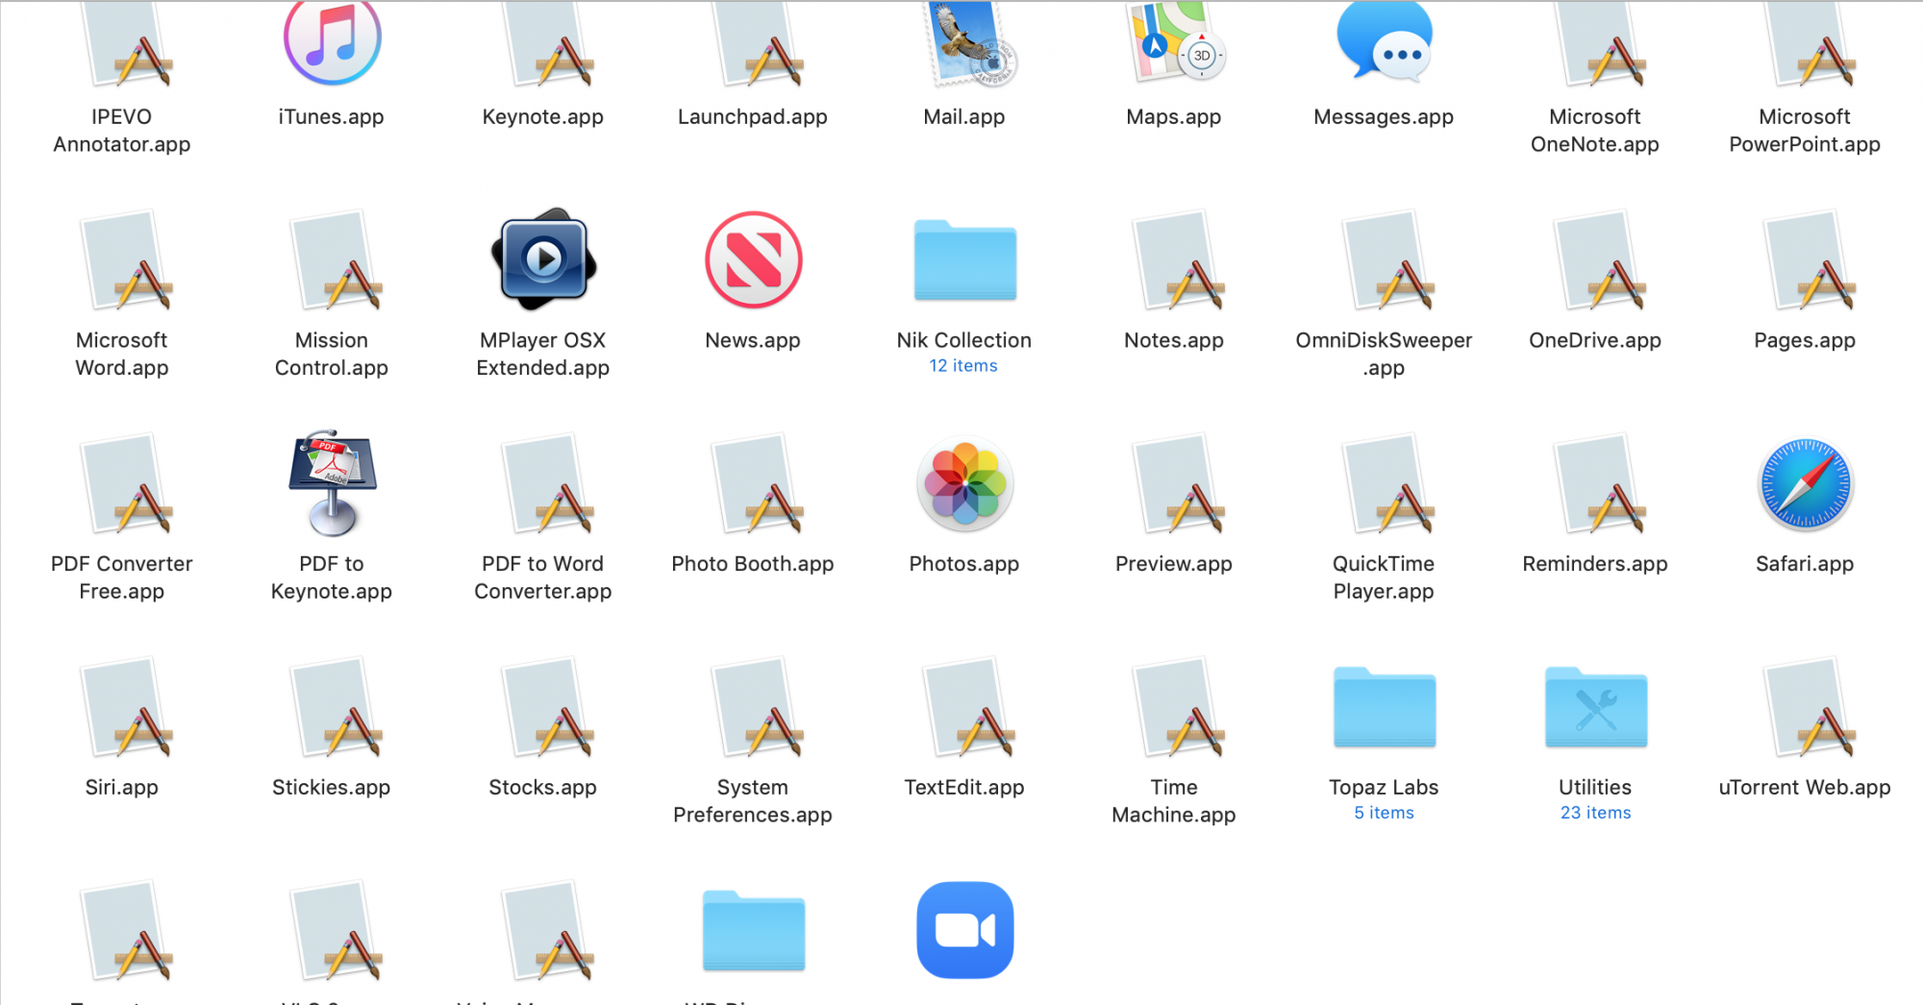Select the Photo Booth.app icon
This screenshot has width=1923, height=1005.
click(x=758, y=484)
